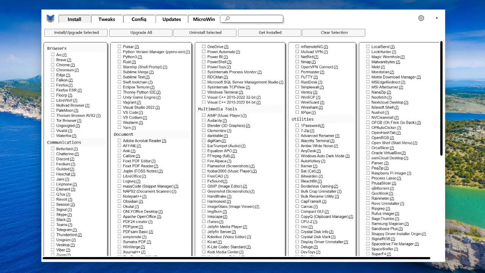Enable the Tor Browser checkbox
The height and width of the screenshot is (273, 485).
point(53,121)
